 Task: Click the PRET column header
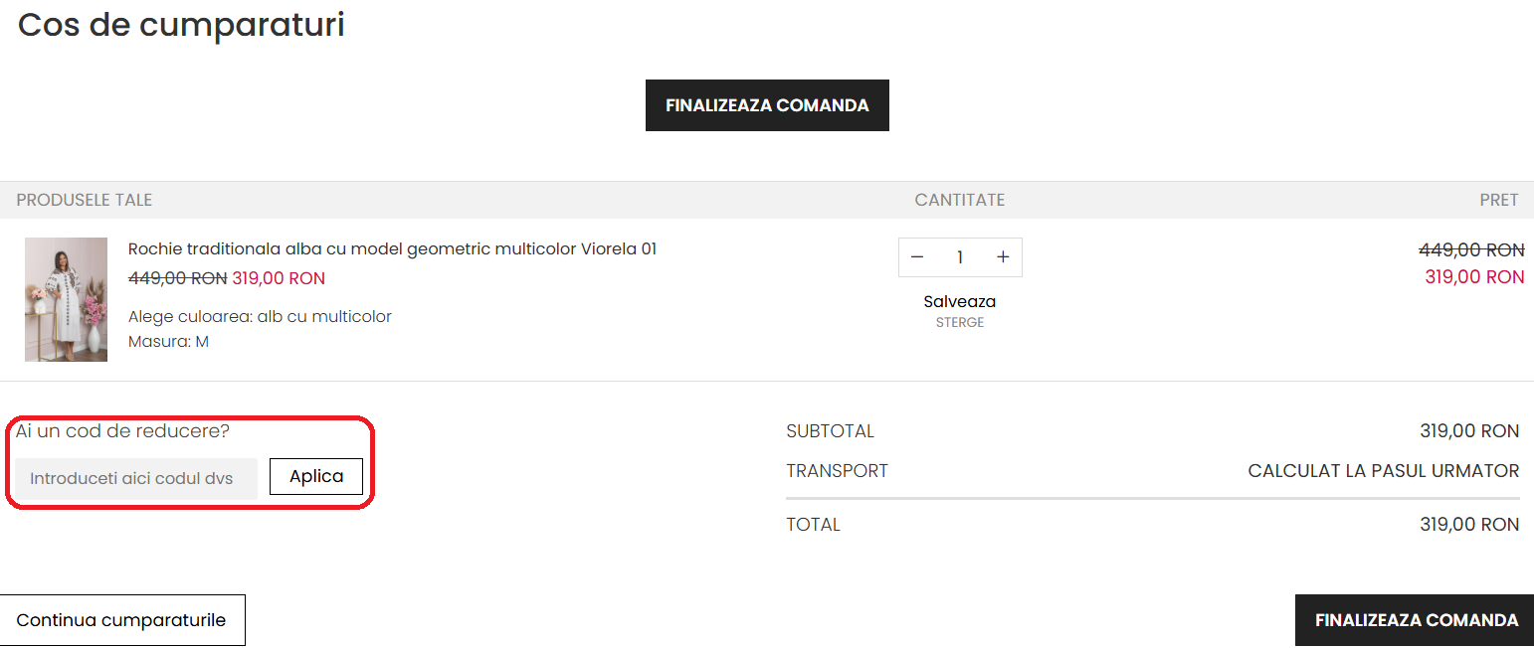1499,200
